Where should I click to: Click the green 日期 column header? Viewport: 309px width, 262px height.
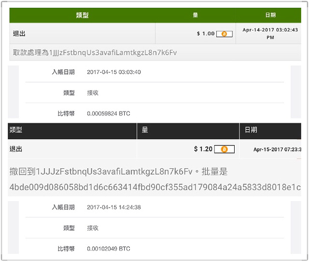click(270, 15)
